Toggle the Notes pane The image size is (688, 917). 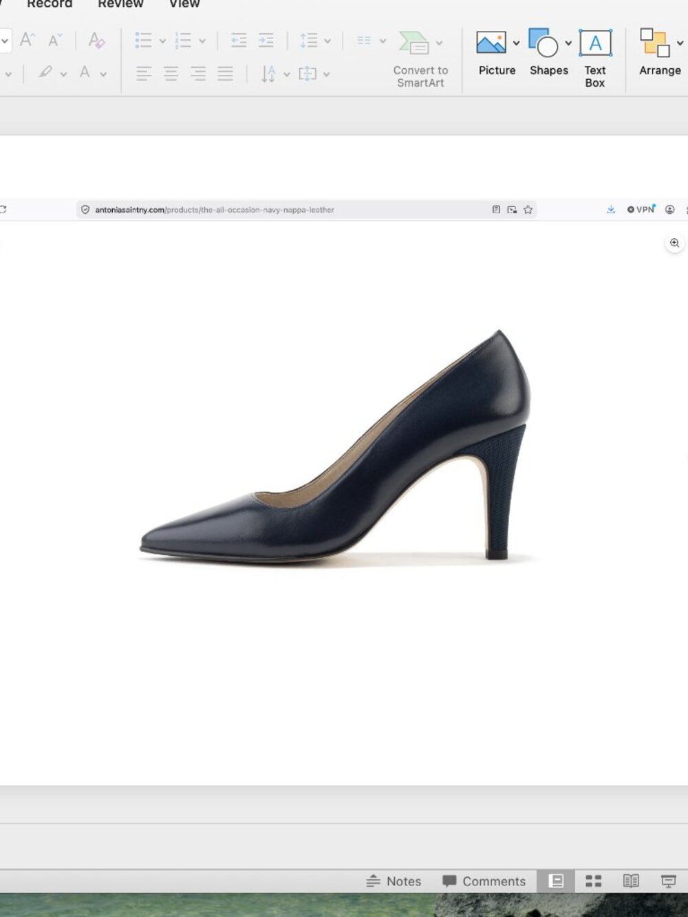pyautogui.click(x=394, y=881)
